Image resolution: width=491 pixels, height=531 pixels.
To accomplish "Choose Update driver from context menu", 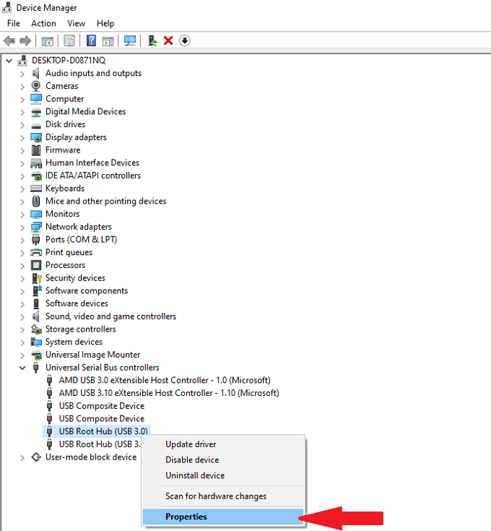I will (223, 444).
